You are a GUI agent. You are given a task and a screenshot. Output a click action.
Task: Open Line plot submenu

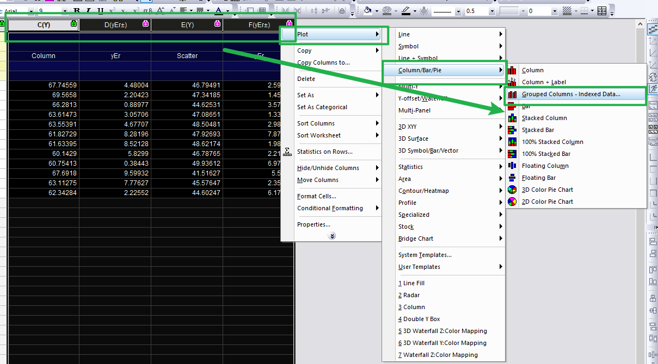[444, 34]
